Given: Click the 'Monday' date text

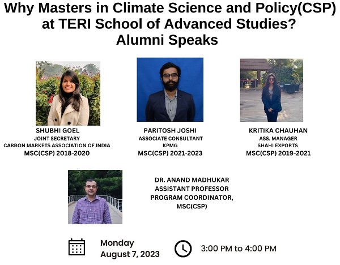Looking at the screenshot, I should pos(117,243).
